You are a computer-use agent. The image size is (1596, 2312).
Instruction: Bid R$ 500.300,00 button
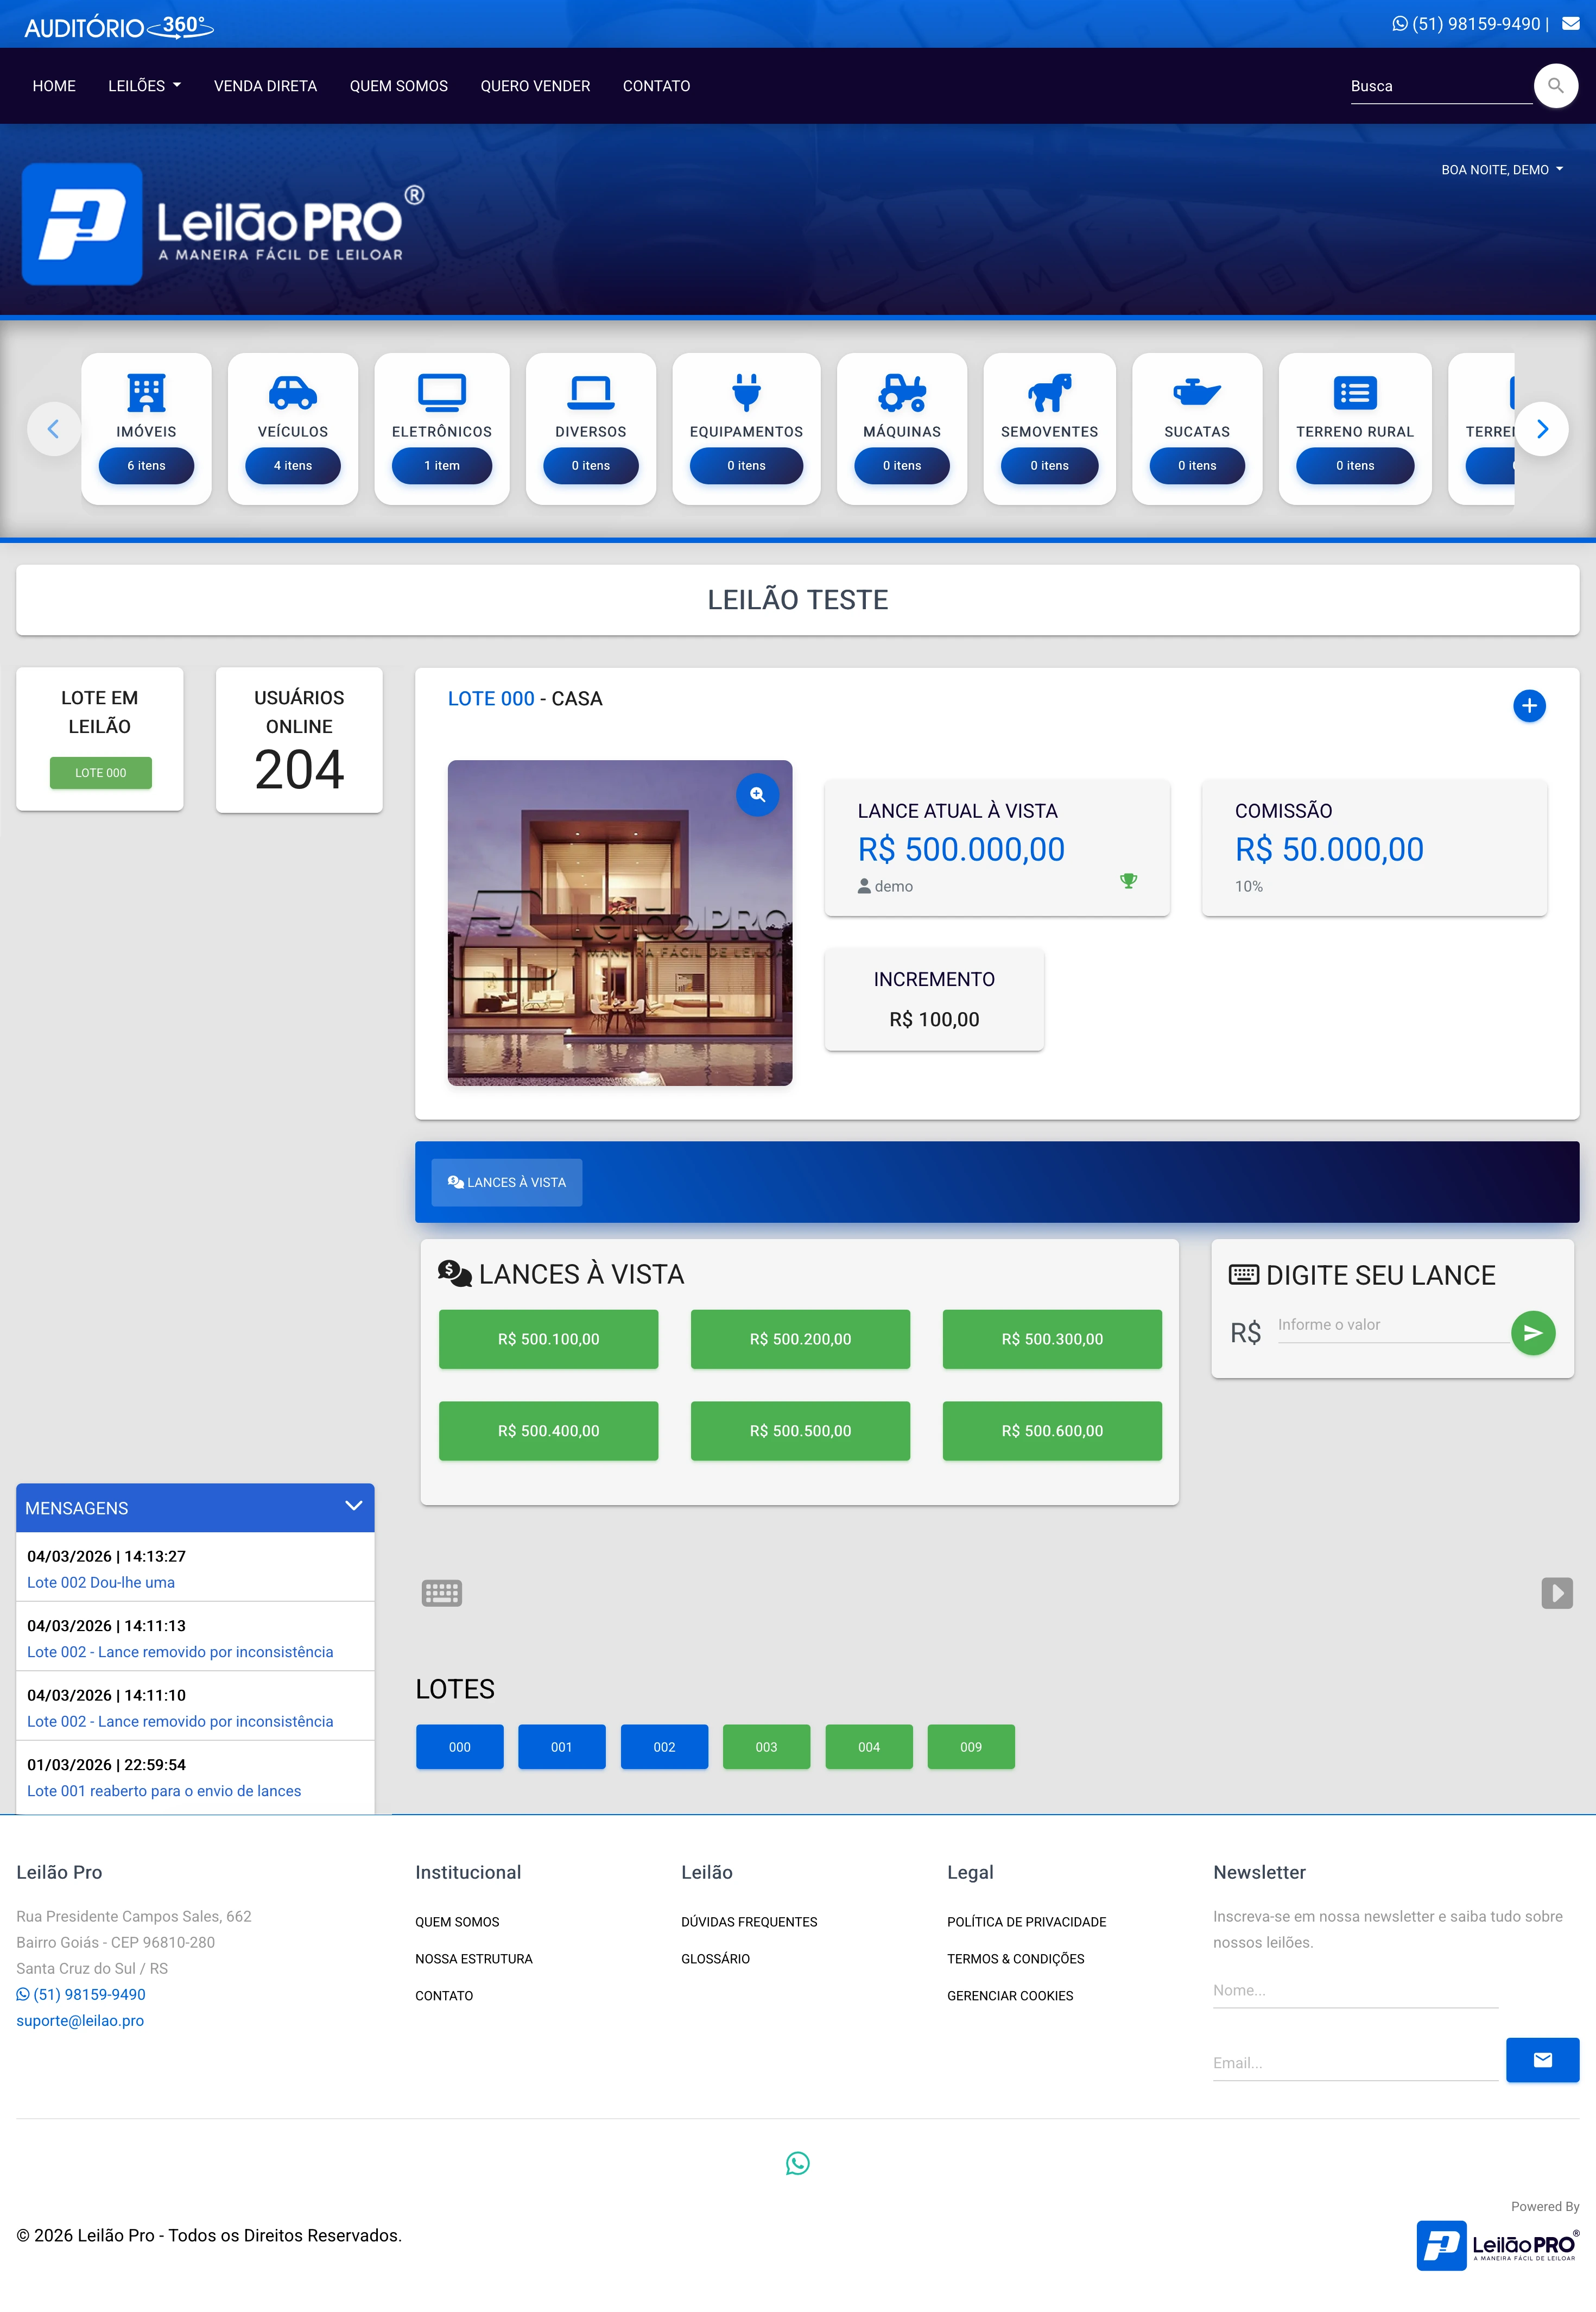click(1051, 1339)
